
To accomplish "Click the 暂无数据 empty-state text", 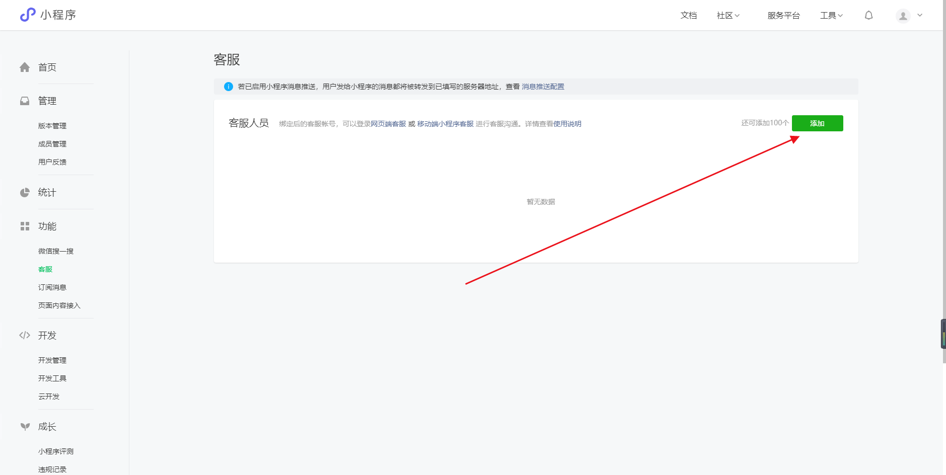I will (541, 202).
